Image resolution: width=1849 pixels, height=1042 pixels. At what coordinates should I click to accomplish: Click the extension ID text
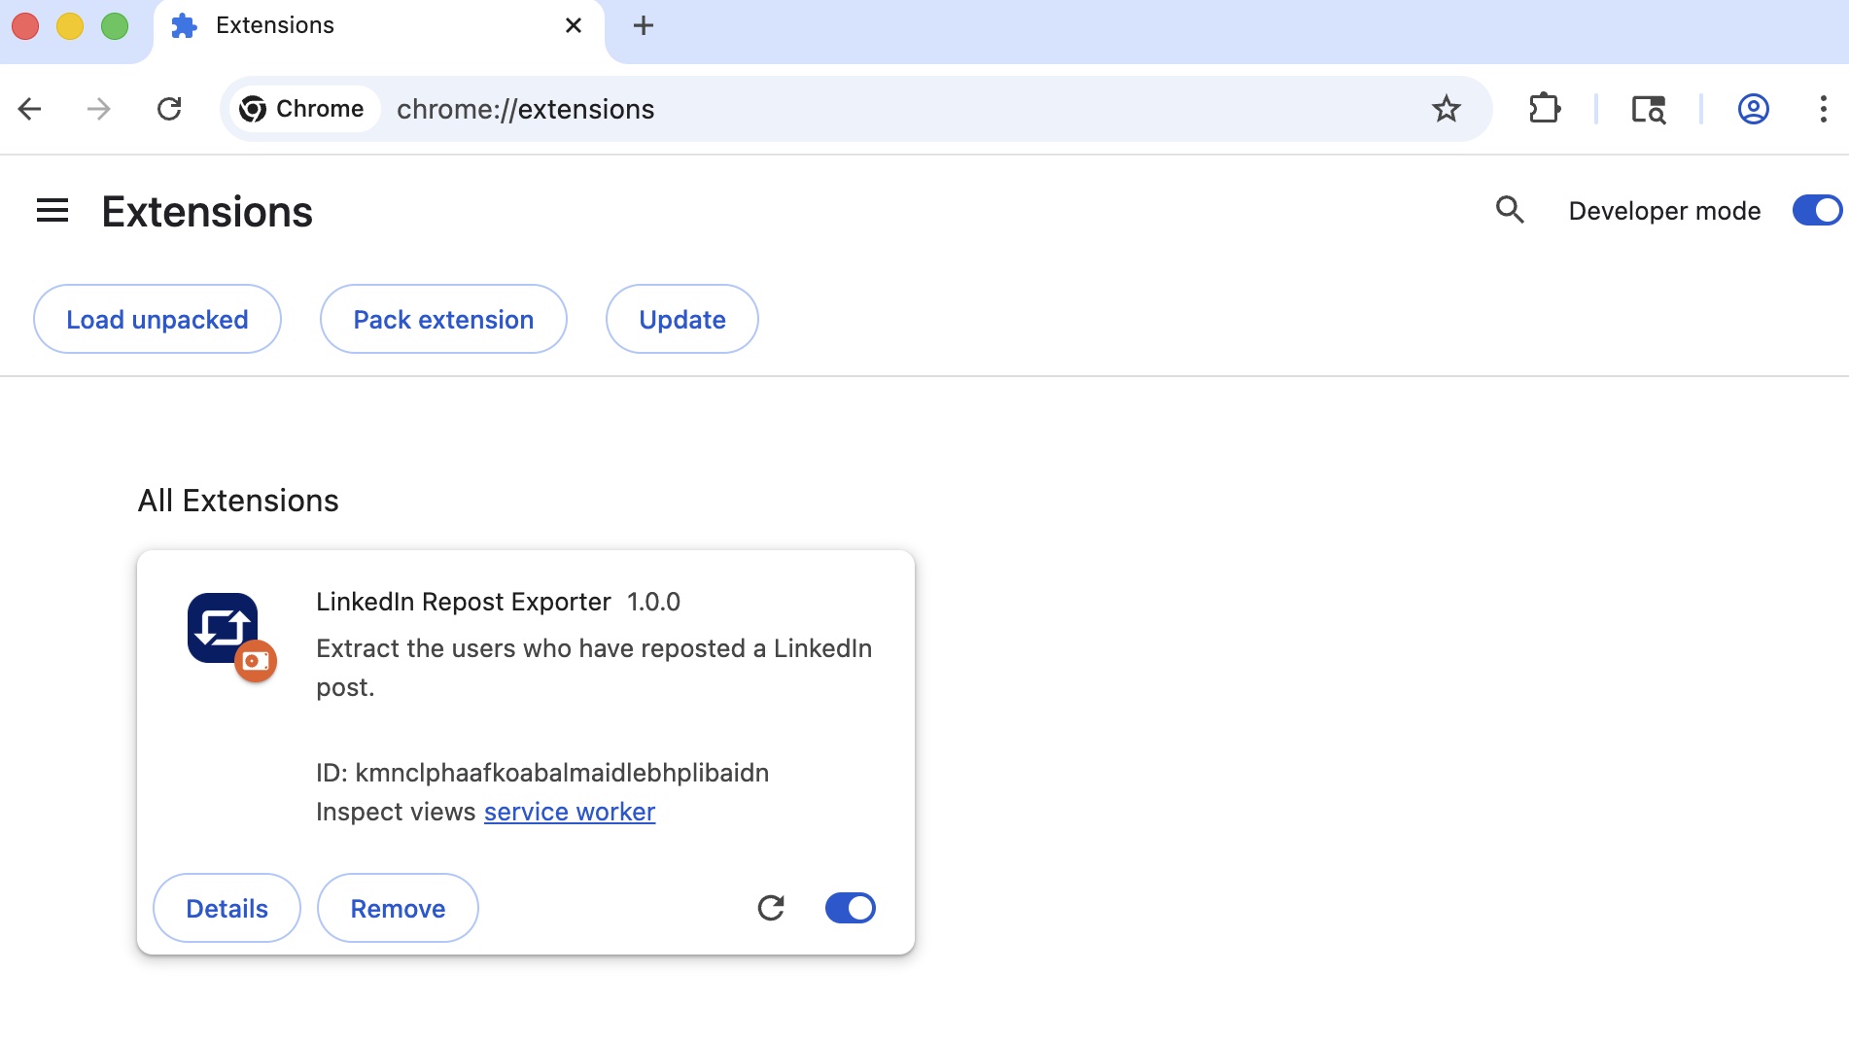pyautogui.click(x=542, y=773)
